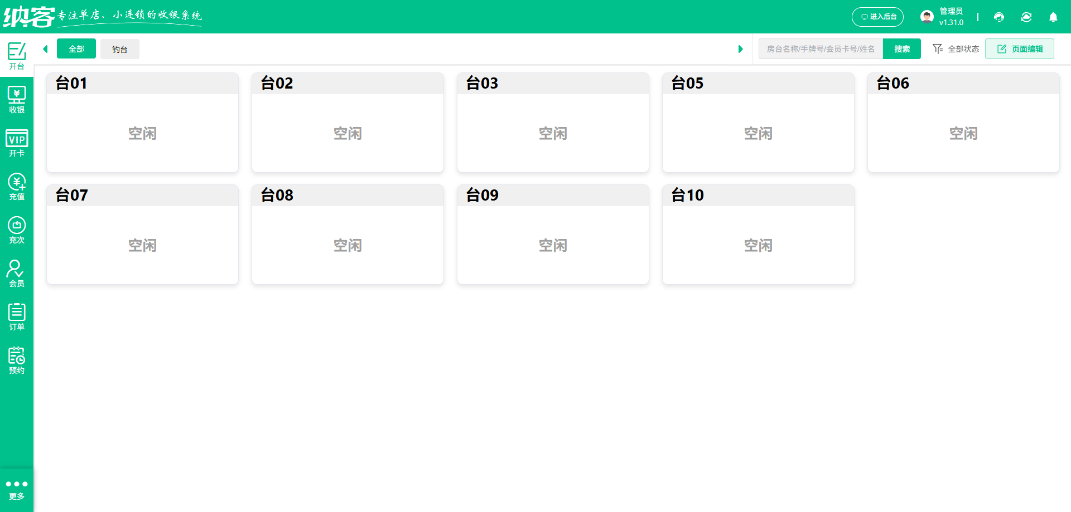Click the customer service headset icon
Screen dimensions: 1071x512
point(999,17)
